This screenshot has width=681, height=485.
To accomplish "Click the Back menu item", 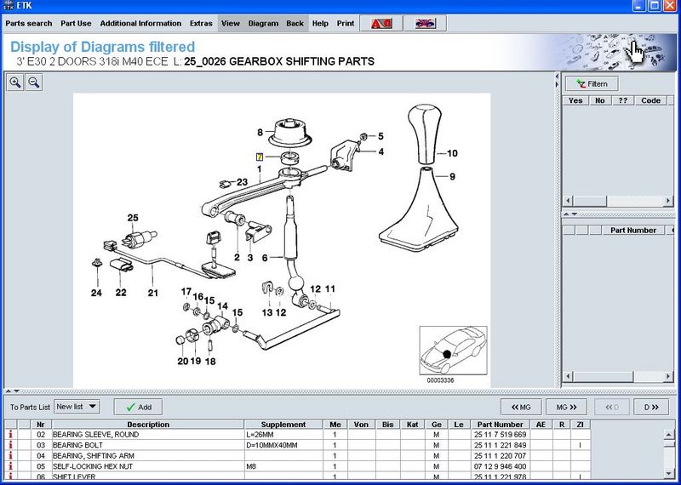I will [x=295, y=24].
